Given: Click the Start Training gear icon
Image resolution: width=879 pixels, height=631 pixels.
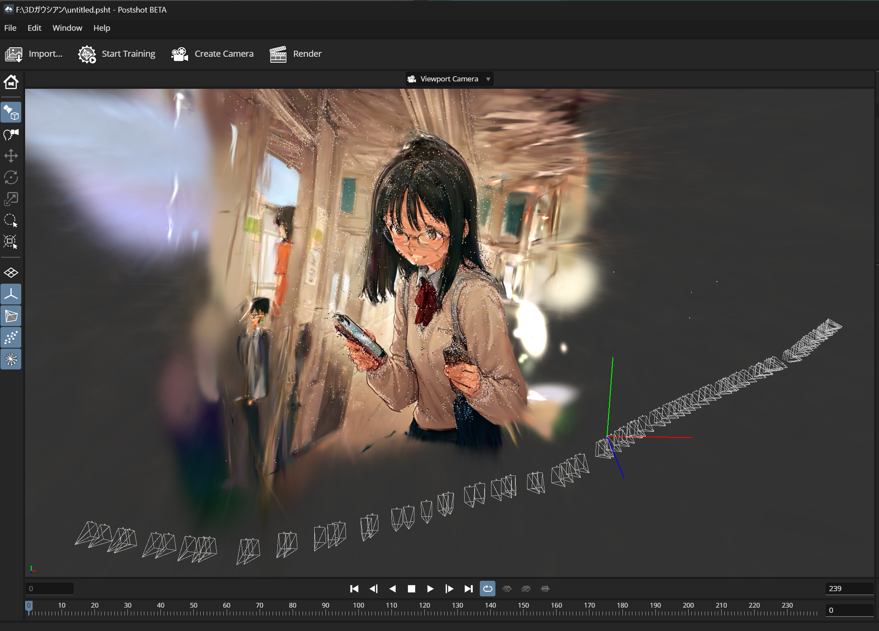Looking at the screenshot, I should pyautogui.click(x=87, y=54).
